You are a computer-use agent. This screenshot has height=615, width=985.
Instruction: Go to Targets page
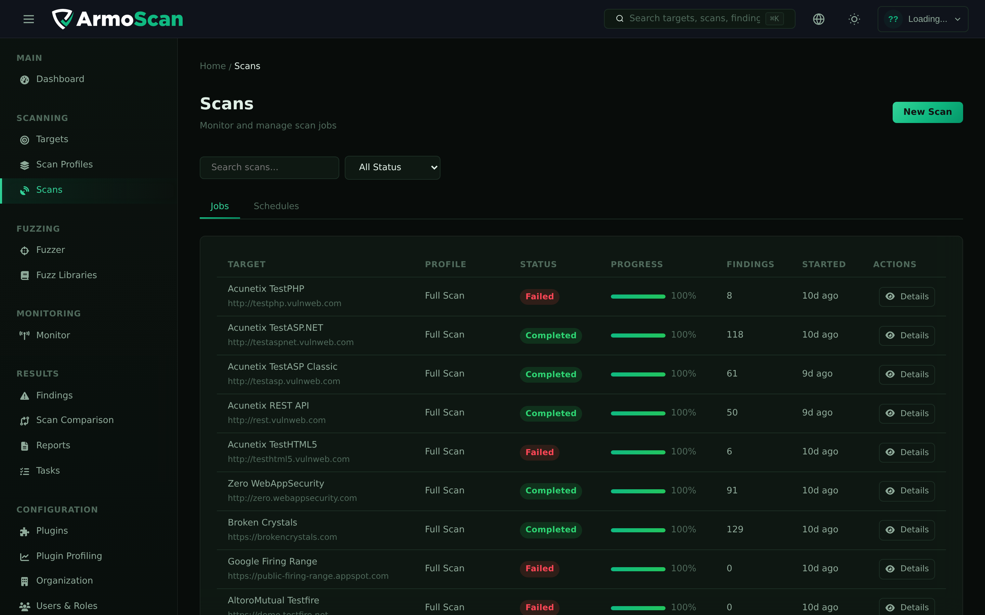click(x=89, y=139)
